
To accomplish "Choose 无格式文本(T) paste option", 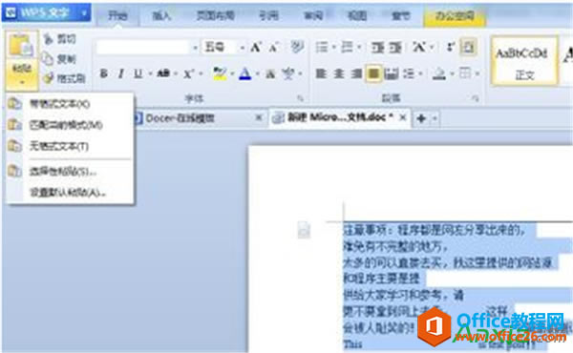I will [70, 146].
